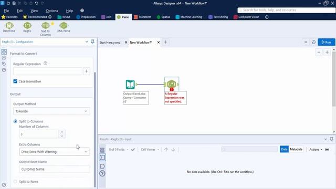Click the Metadata results button
This screenshot has width=336, height=189.
[296, 149]
